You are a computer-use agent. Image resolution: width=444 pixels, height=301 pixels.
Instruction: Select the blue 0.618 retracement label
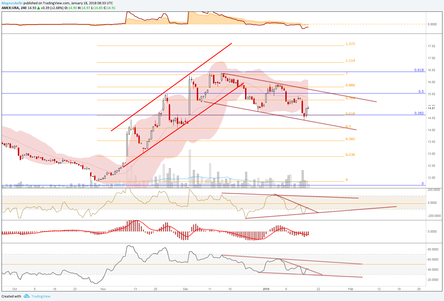click(x=419, y=70)
